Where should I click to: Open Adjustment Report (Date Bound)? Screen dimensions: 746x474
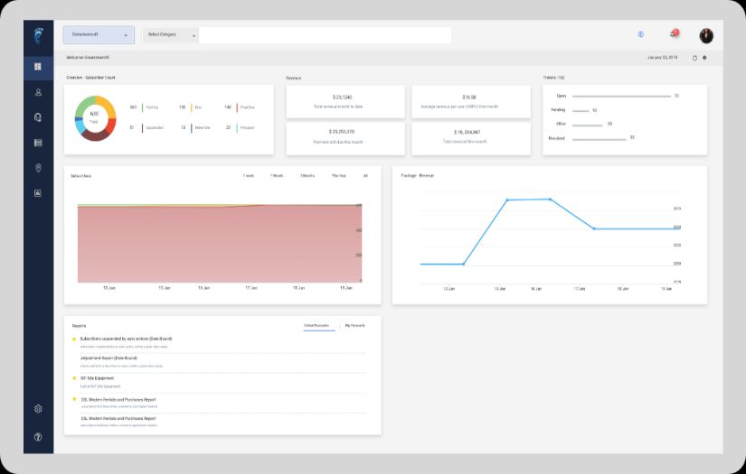(x=109, y=358)
